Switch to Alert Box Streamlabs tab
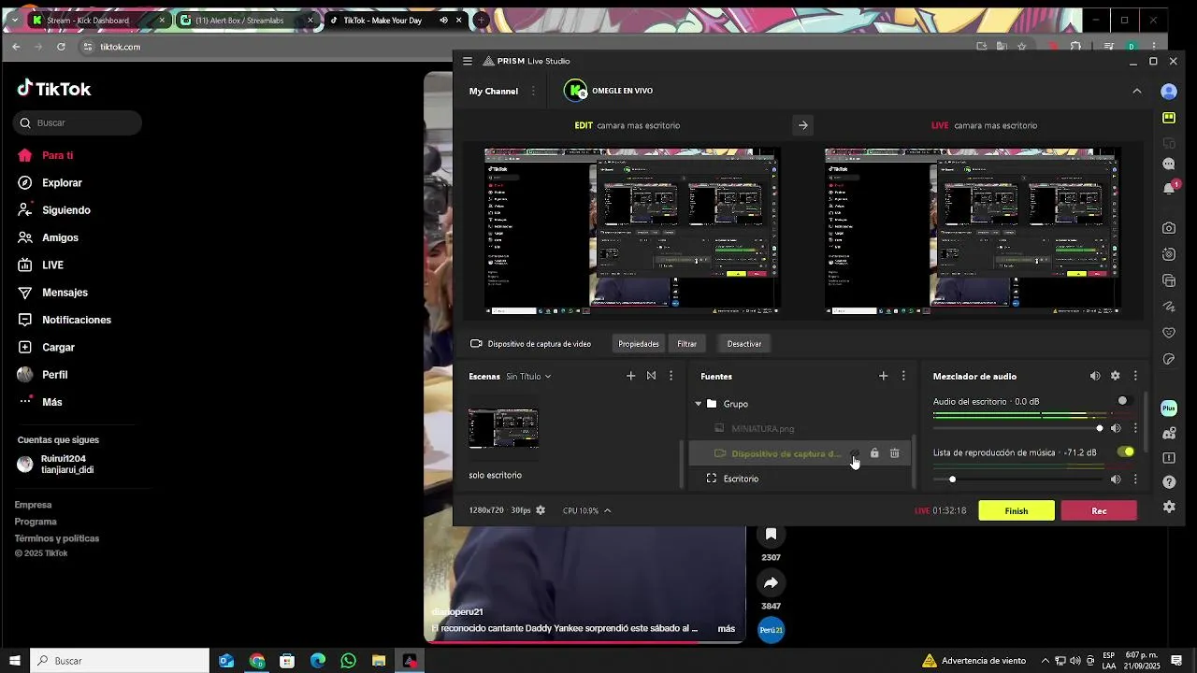Screen dimensions: 1197x673 pyautogui.click(x=249, y=20)
